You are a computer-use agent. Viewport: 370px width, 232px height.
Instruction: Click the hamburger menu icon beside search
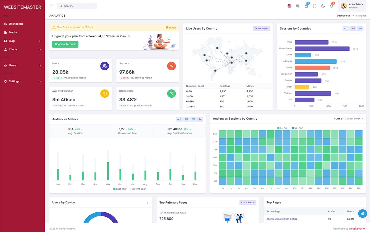coord(52,6)
